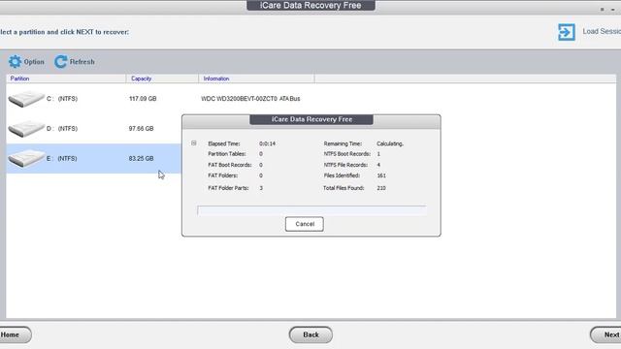Click the 117.09 GB capacity cell
This screenshot has height=349, width=621.
coord(143,99)
